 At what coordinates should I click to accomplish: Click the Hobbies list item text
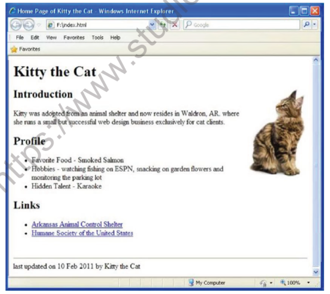(127, 173)
